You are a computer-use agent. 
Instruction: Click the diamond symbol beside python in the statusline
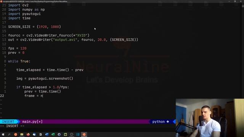[x=168, y=122]
